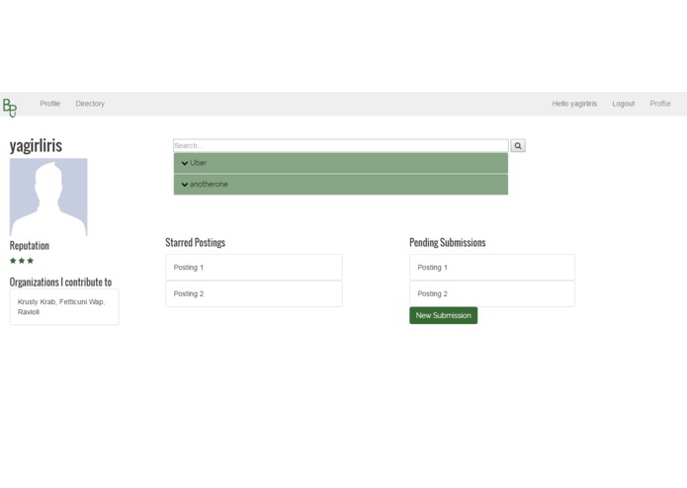Image resolution: width=687 pixels, height=488 pixels.
Task: Open Posting 2 under Starred Postings
Action: [x=254, y=293]
